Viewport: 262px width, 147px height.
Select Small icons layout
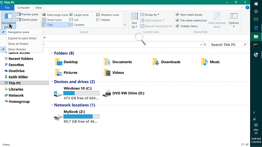[x=52, y=20]
